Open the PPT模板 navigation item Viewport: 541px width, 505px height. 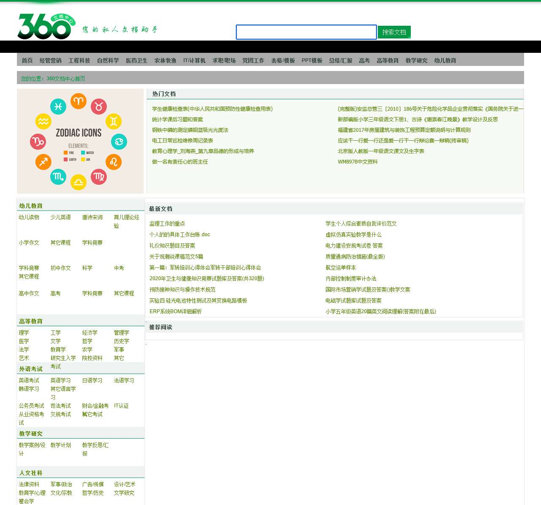(x=312, y=60)
